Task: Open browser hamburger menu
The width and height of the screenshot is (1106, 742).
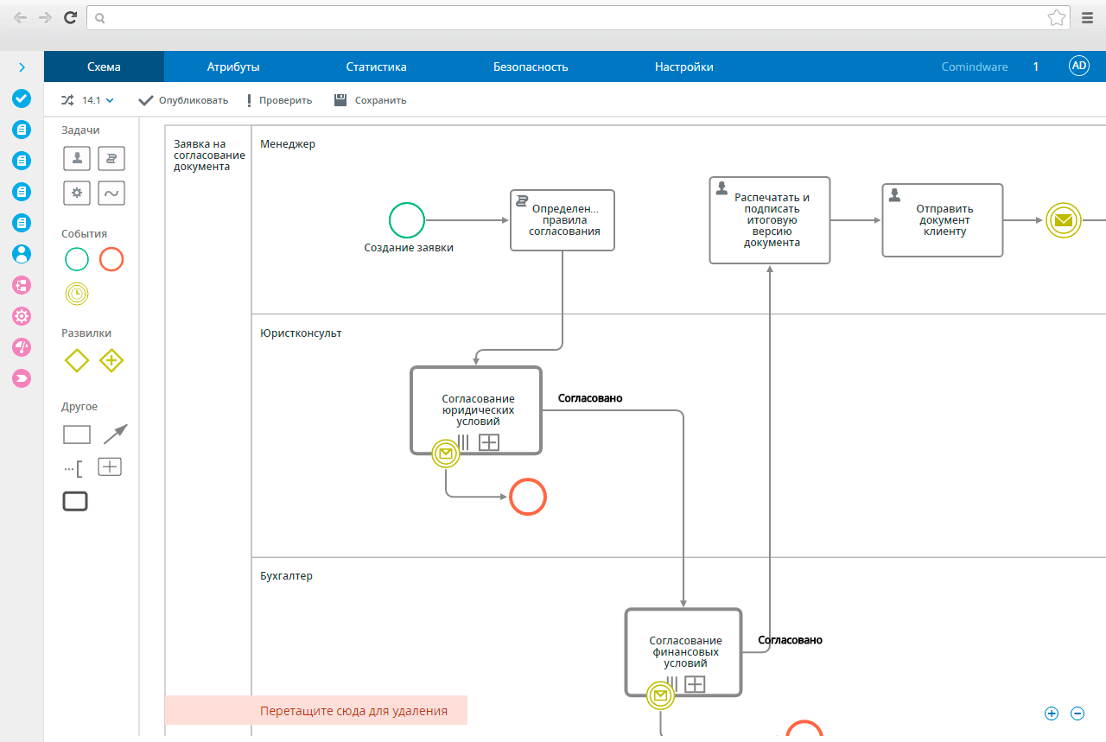Action: pyautogui.click(x=1087, y=17)
